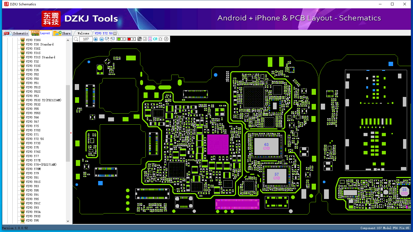Click the green color swatch
This screenshot has width=413, height=232.
[119, 39]
